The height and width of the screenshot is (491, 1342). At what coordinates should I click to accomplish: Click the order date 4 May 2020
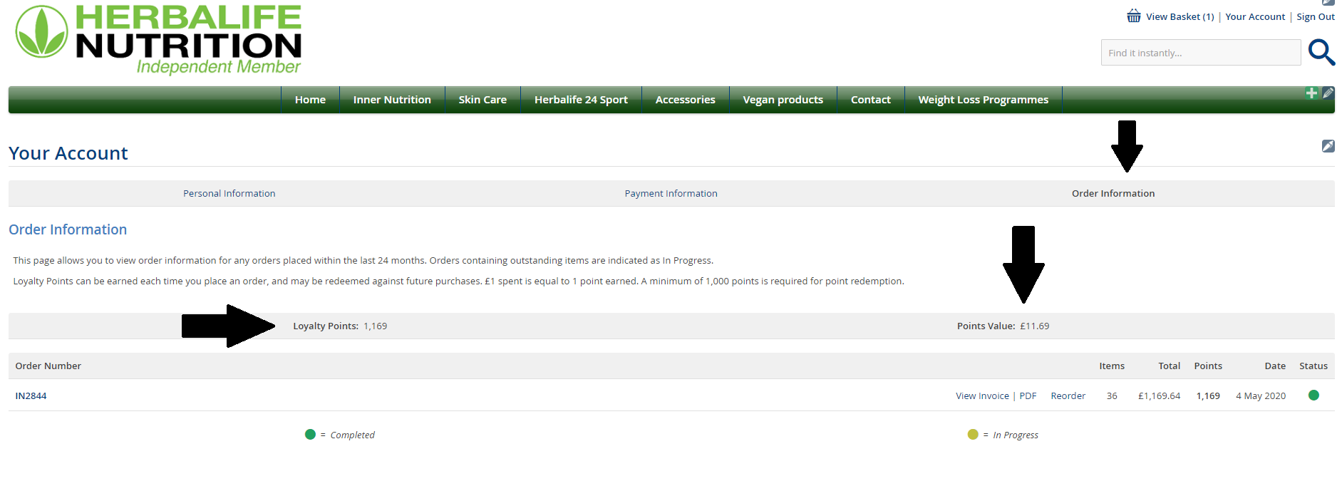(1261, 396)
